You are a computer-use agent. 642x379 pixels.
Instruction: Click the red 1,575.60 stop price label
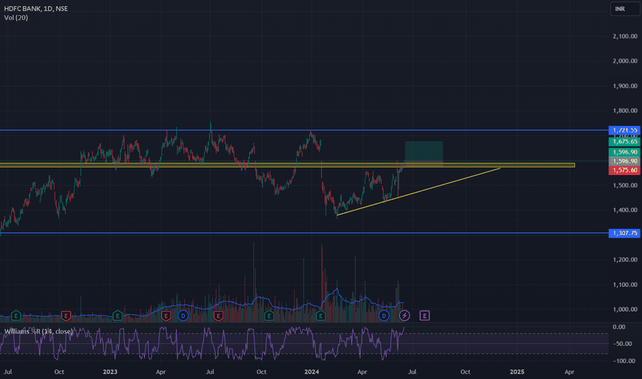(624, 170)
